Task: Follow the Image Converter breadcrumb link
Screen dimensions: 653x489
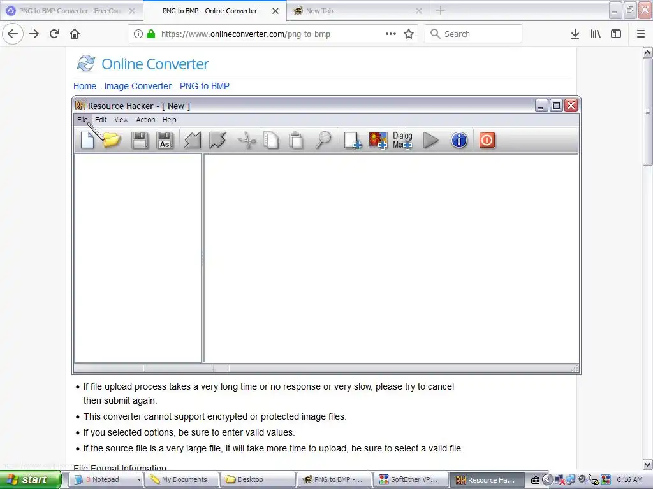Action: coord(138,86)
